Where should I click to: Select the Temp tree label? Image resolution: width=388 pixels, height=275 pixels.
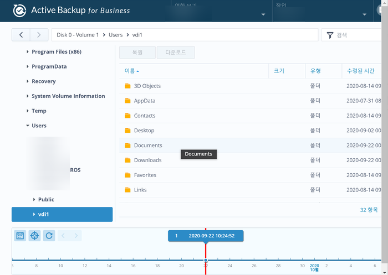click(39, 111)
